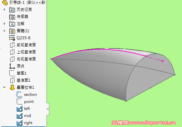Select the section sketch label
This screenshot has height=127, width=182.
pyautogui.click(x=30, y=95)
